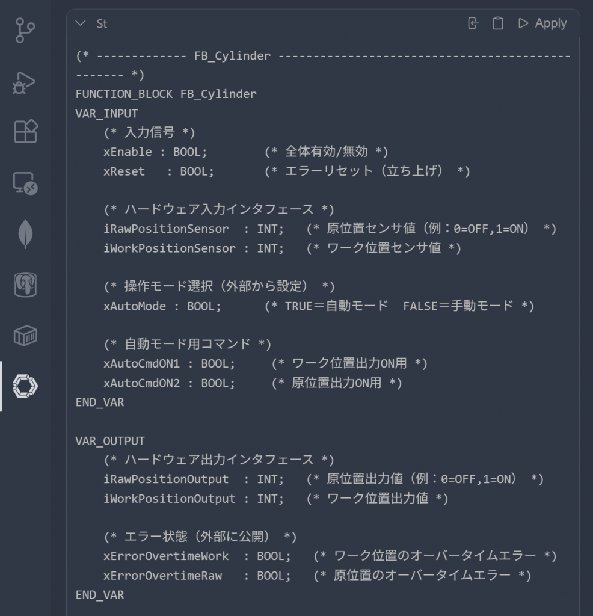This screenshot has height=616, width=593.
Task: Collapse the St code block chevron
Action: 81,23
